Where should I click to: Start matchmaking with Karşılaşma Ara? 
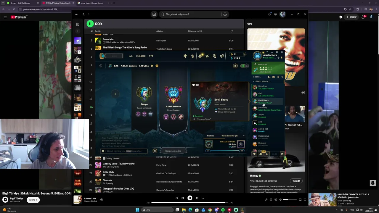point(173,151)
